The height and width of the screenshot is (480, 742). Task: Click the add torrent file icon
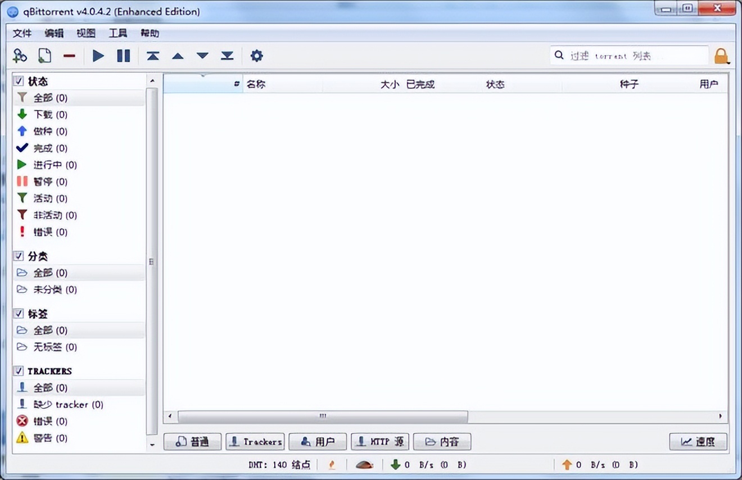44,56
